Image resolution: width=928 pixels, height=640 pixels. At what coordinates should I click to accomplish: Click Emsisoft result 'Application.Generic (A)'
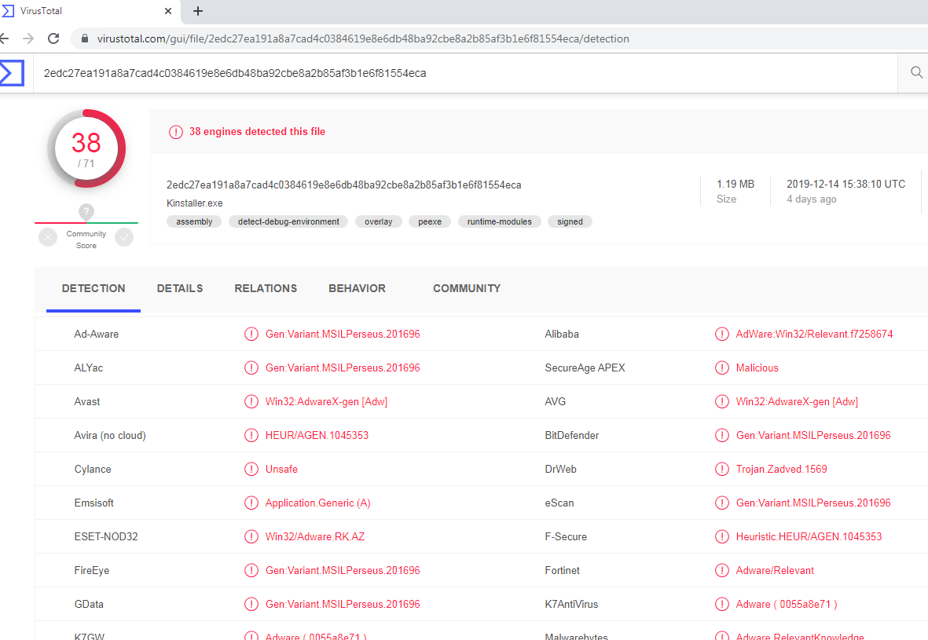[x=317, y=503]
